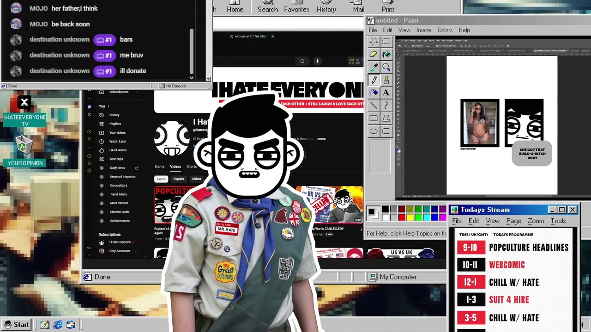Click the 'WEBCOMIC' schedule entry
The height and width of the screenshot is (332, 591).
coord(507,265)
